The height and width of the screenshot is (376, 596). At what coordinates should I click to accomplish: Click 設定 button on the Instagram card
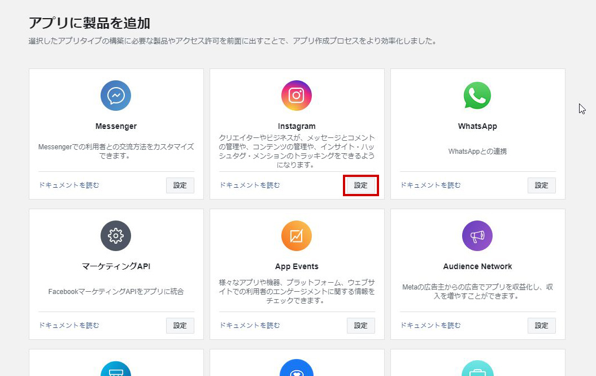pyautogui.click(x=361, y=185)
